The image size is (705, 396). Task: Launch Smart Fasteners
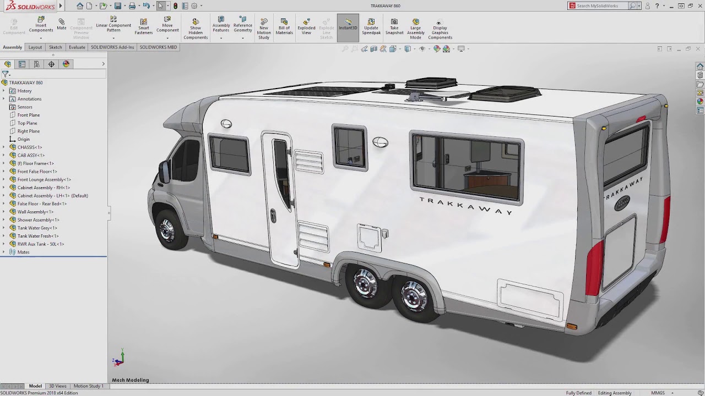click(x=144, y=27)
